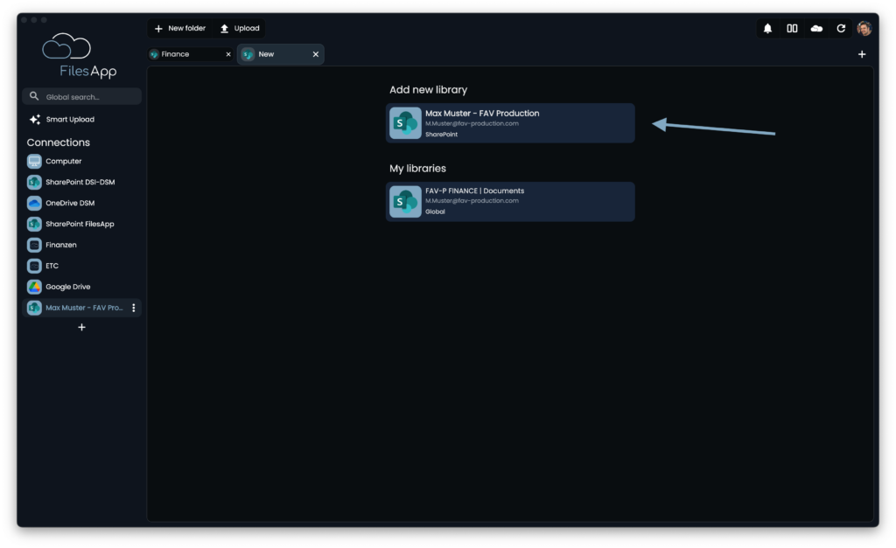The height and width of the screenshot is (548, 896).
Task: Open the Google Drive connection
Action: tap(81, 287)
